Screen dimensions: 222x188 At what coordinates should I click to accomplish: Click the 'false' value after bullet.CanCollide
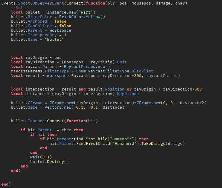[x=65, y=26]
